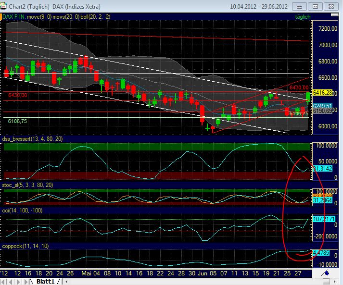Viewport: 343px width, 285px height.
Task: Click the blue 6249,51 price tag
Action: coord(322,106)
